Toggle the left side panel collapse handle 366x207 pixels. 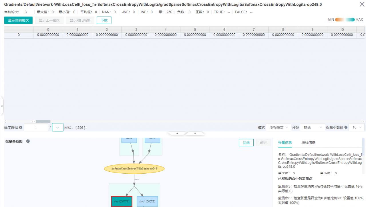(x=2, y=106)
